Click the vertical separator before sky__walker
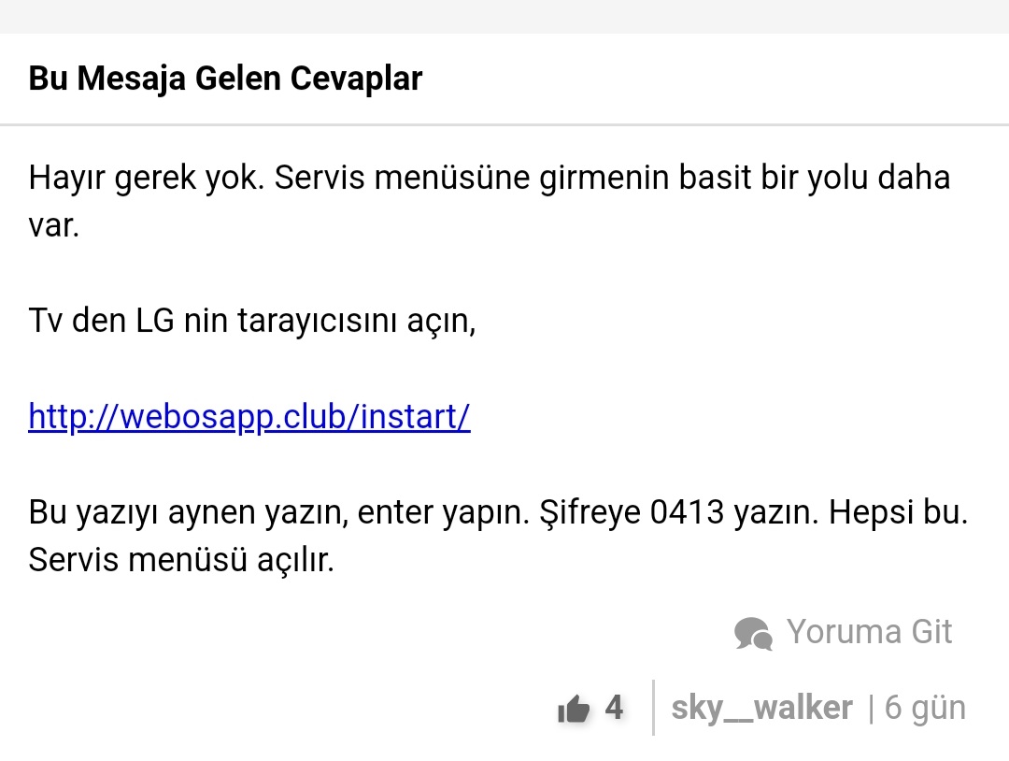 pos(653,708)
